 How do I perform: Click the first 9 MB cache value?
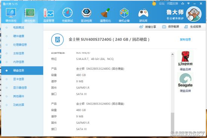(x=80, y=81)
